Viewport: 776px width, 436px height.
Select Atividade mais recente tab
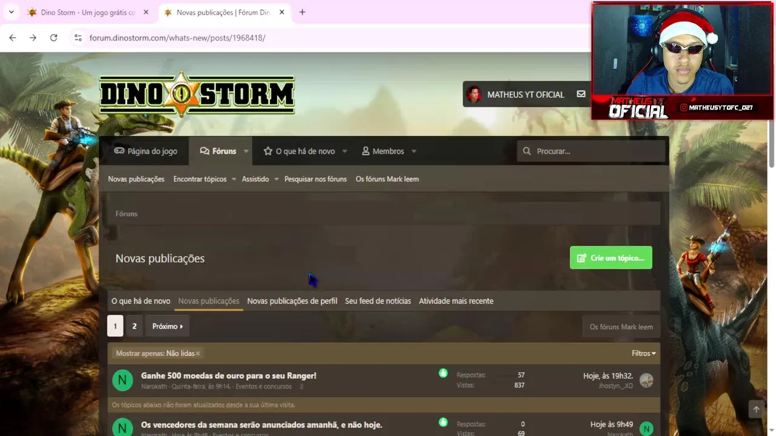pos(456,301)
